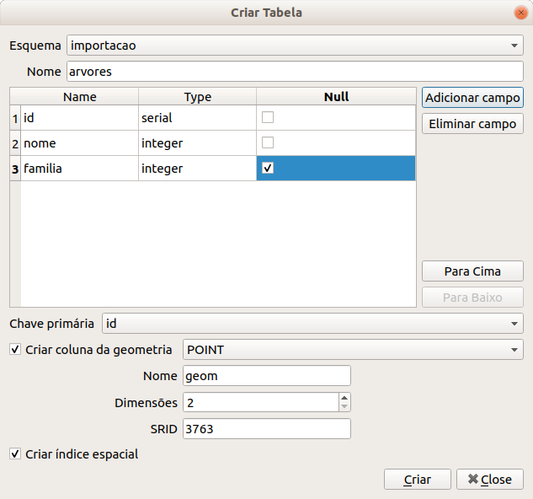Viewport: 533px width, 499px height.
Task: Disable Criar coluna da geometria checkbox
Action: pyautogui.click(x=15, y=349)
